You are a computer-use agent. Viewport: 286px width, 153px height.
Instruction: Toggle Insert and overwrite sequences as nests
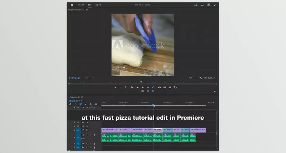(71, 104)
